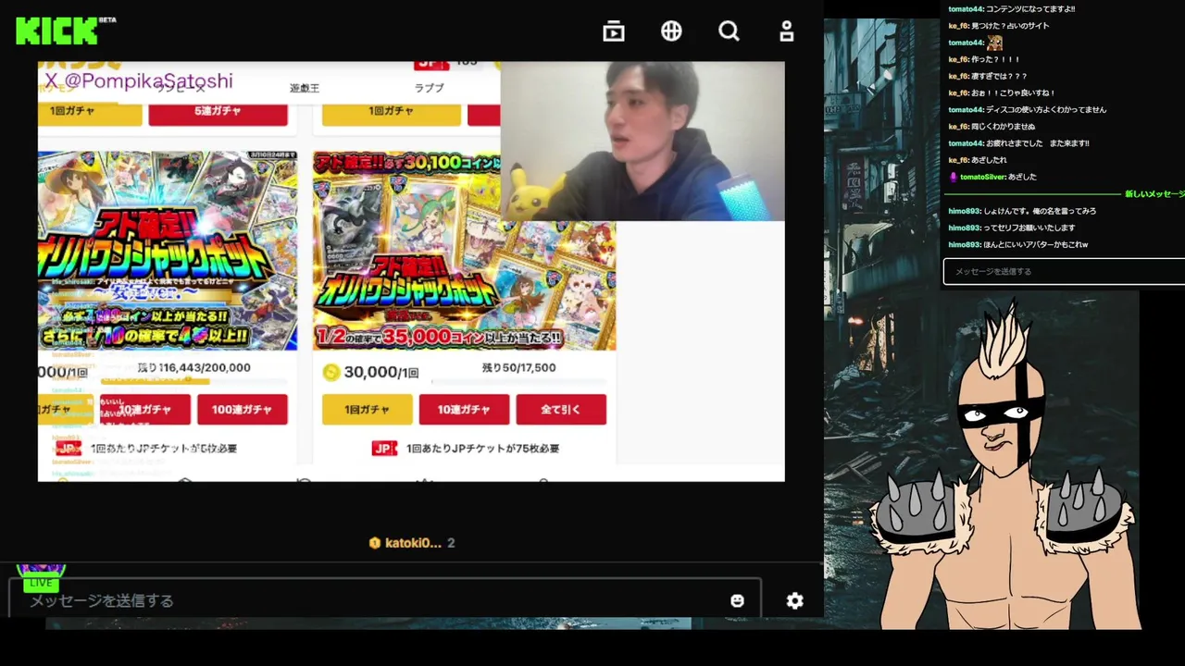This screenshot has width=1185, height=666.
Task: Click the 残り16,443/200,000 progress bar
Action: (x=193, y=381)
